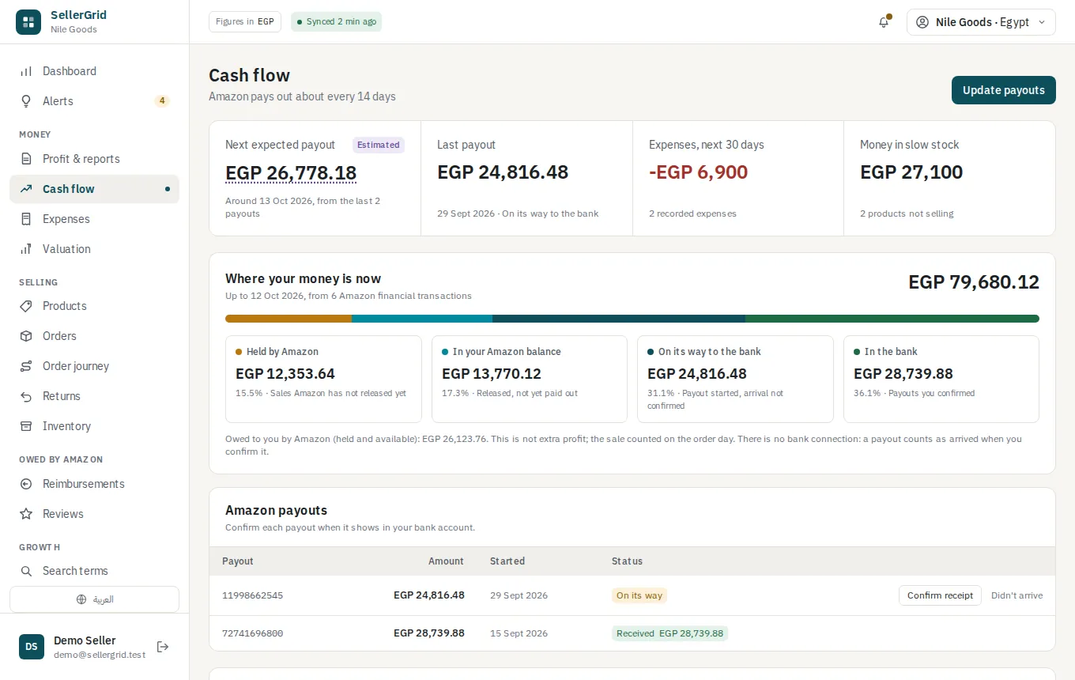Open the notifications bell icon
The height and width of the screenshot is (680, 1075).
884,22
